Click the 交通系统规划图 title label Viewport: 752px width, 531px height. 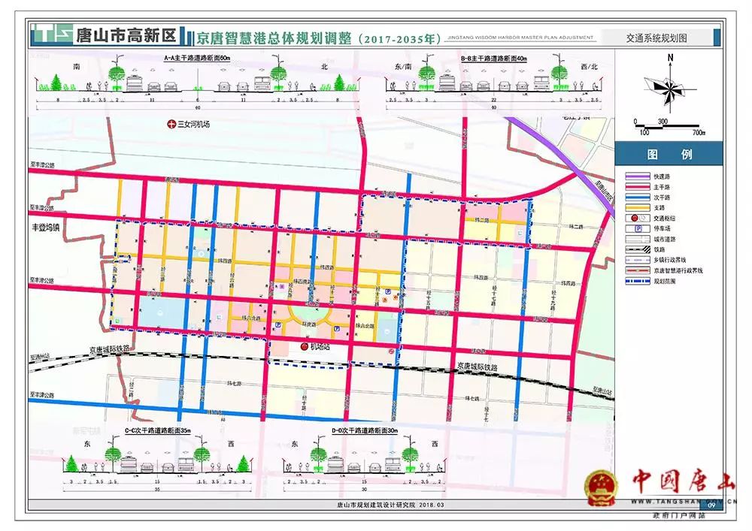(656, 38)
